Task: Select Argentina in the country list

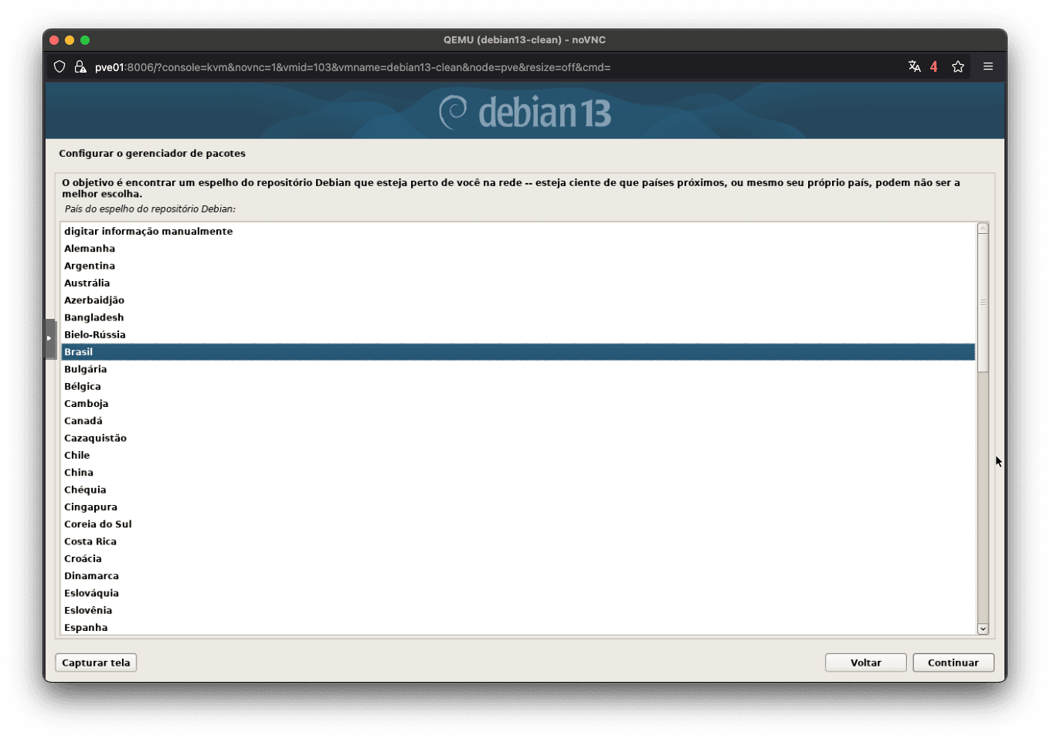Action: [518, 266]
